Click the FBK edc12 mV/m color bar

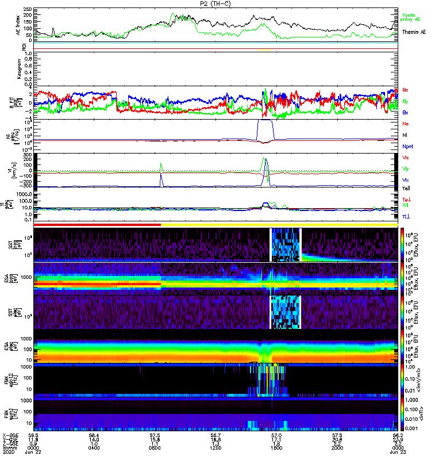[402, 379]
